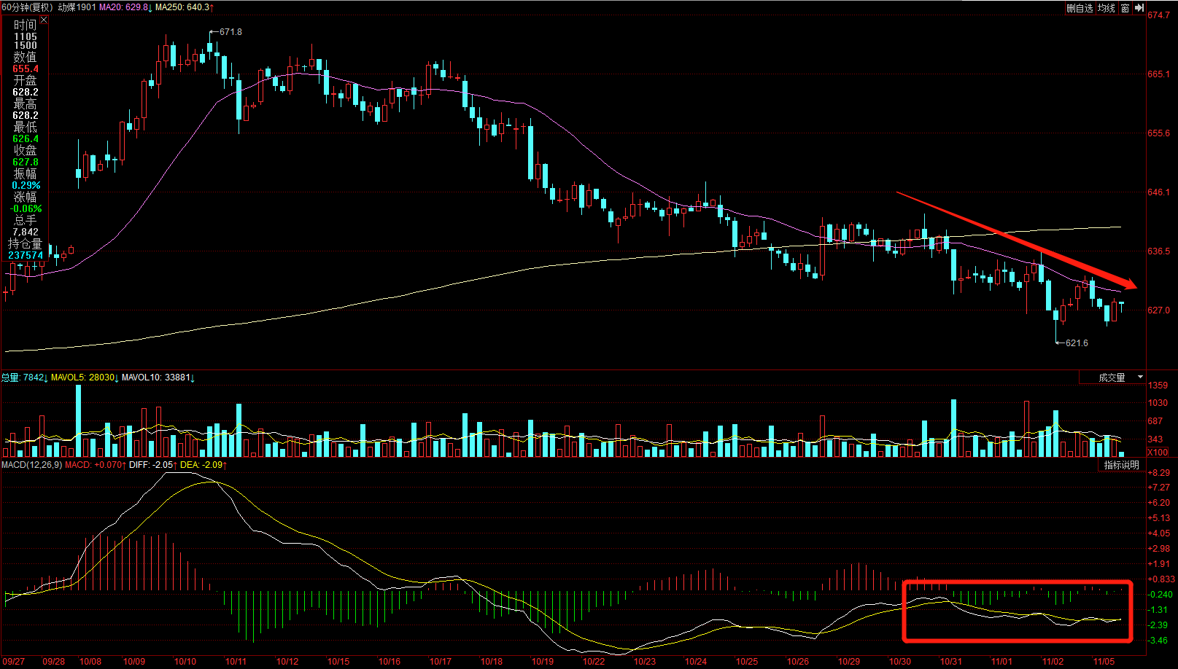Click the -3.46 MACD axis label
This screenshot has height=669, width=1178.
[x=1158, y=641]
